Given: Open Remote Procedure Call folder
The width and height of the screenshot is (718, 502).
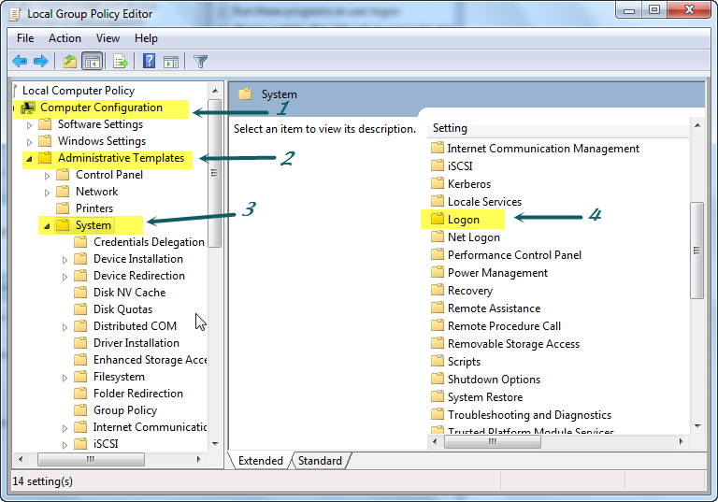Looking at the screenshot, I should 504,325.
